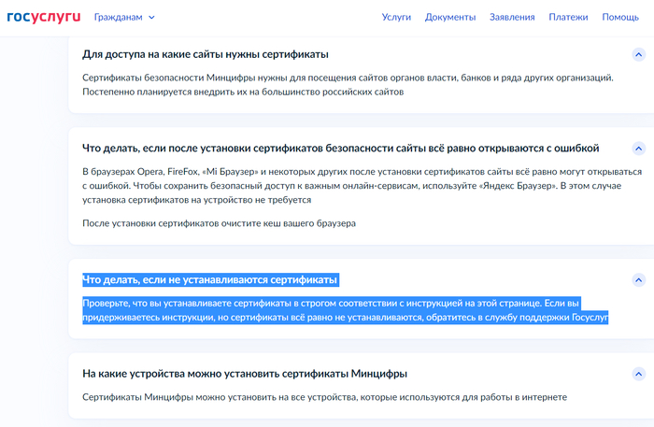Click highlighted heading 'Что делать, если не устанавливаются сертификаты'
This screenshot has width=654, height=427.
(210, 279)
